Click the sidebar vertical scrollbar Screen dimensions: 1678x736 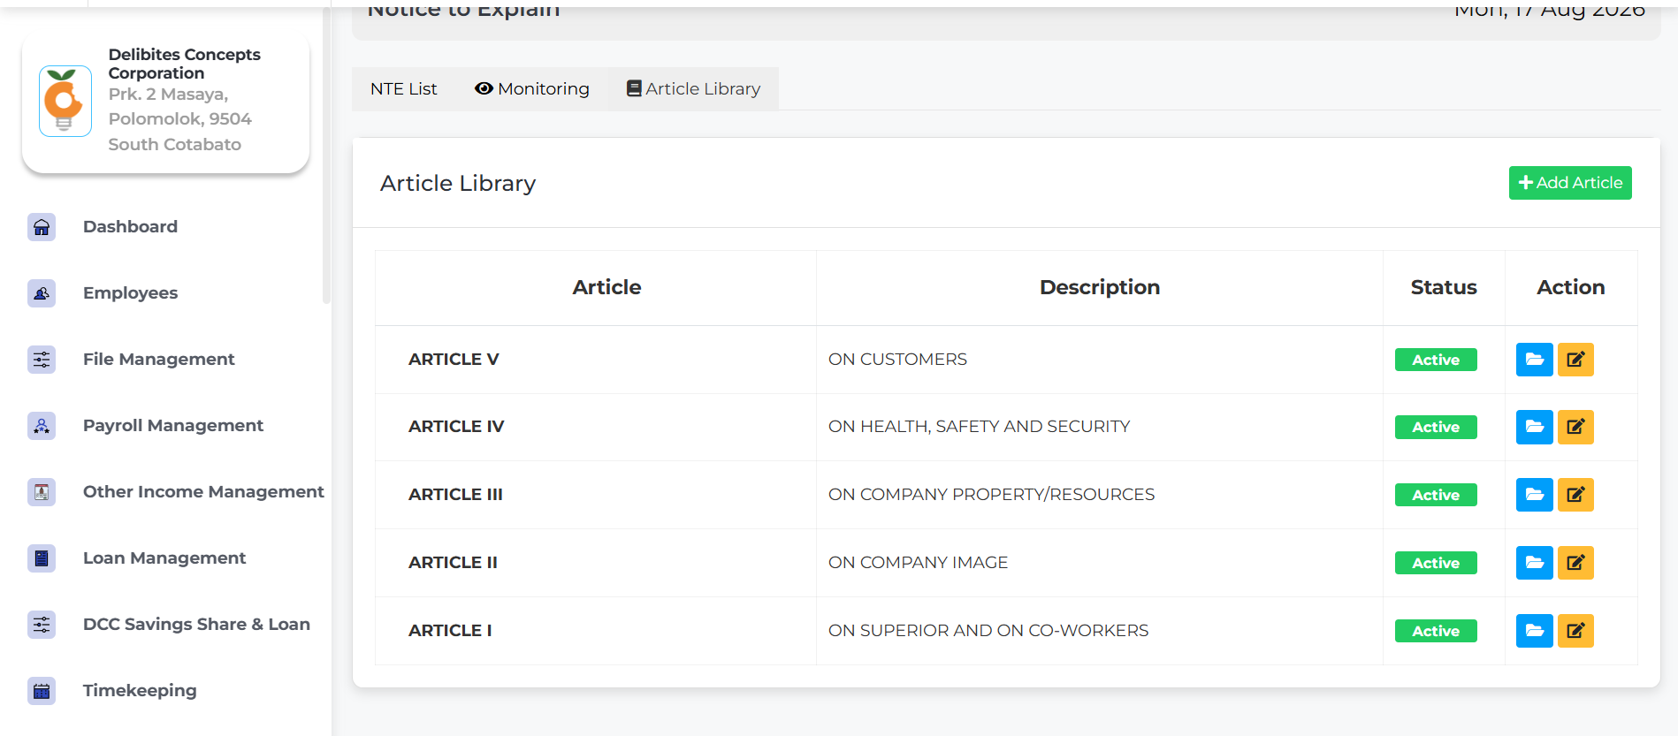click(x=326, y=155)
